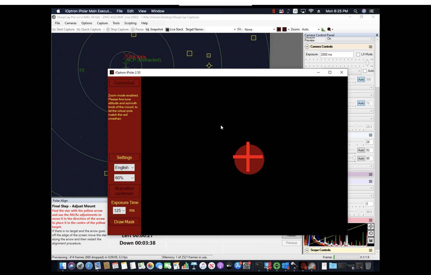Screen dimensions: 431x275
Task: Click Quick Capture in the SharpCap toolbar
Action: pos(89,29)
